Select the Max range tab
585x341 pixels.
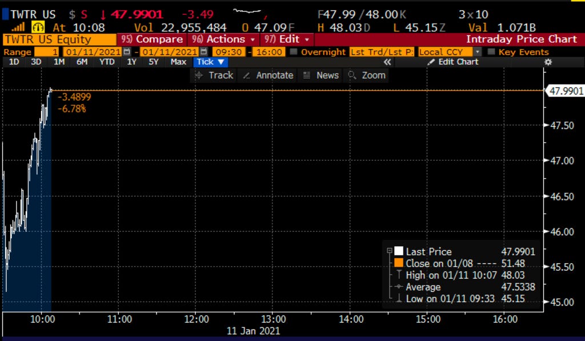(178, 62)
